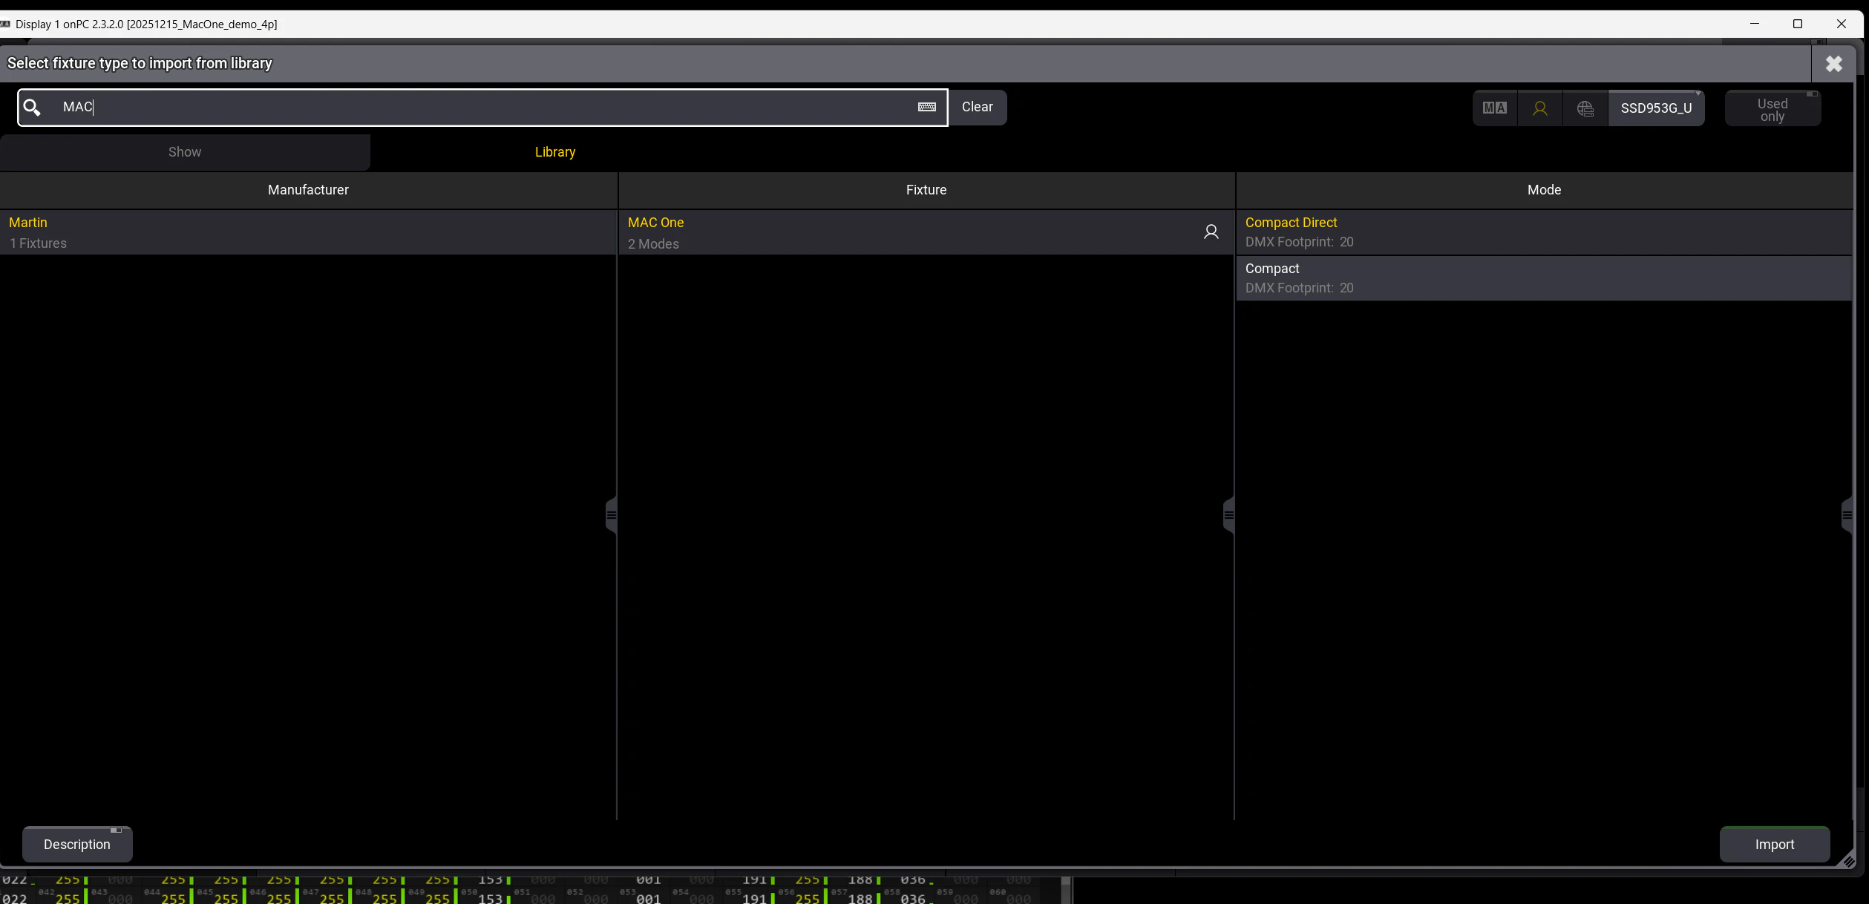Viewport: 1869px width, 904px height.
Task: Click into the MAC search field
Action: click(482, 108)
